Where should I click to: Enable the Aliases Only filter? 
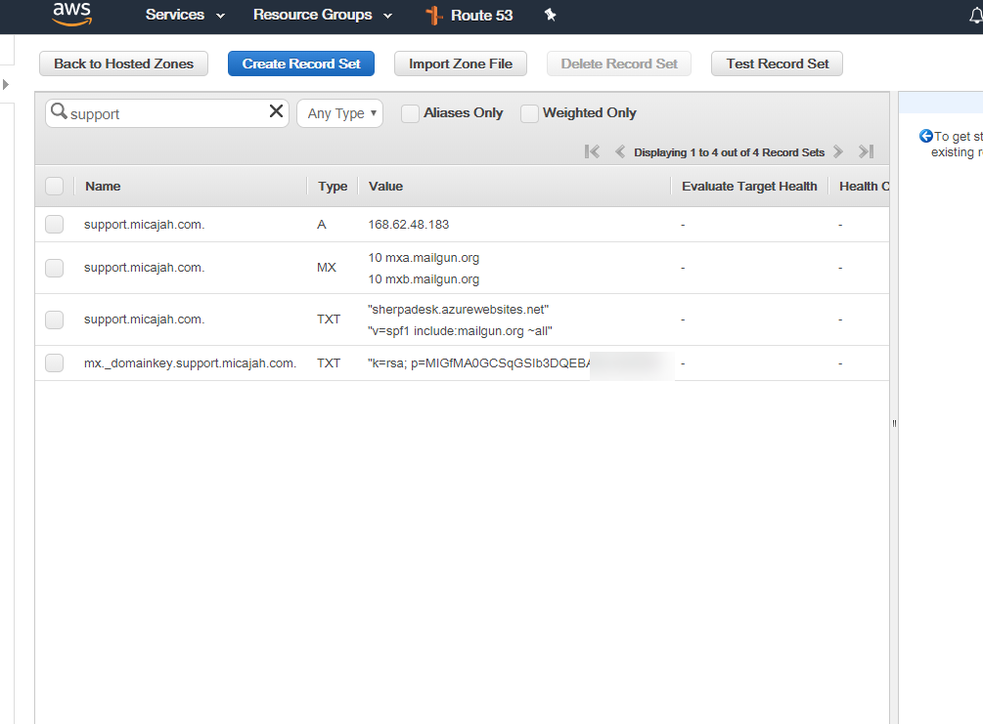tap(410, 113)
